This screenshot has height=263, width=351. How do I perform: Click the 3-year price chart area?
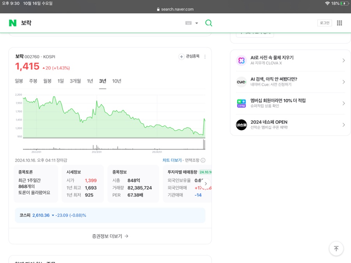pyautogui.click(x=114, y=116)
